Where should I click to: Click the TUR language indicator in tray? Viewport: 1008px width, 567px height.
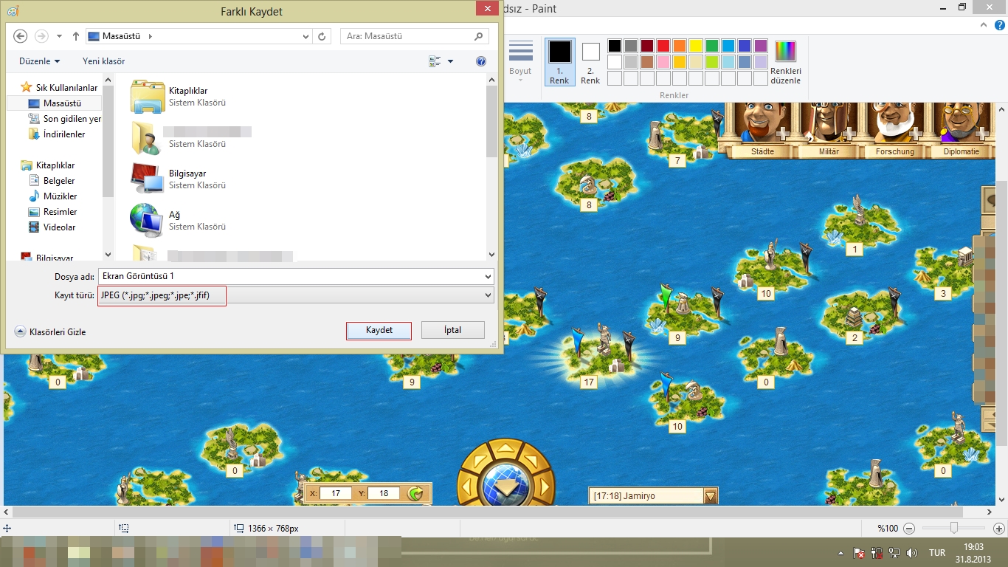click(x=937, y=553)
